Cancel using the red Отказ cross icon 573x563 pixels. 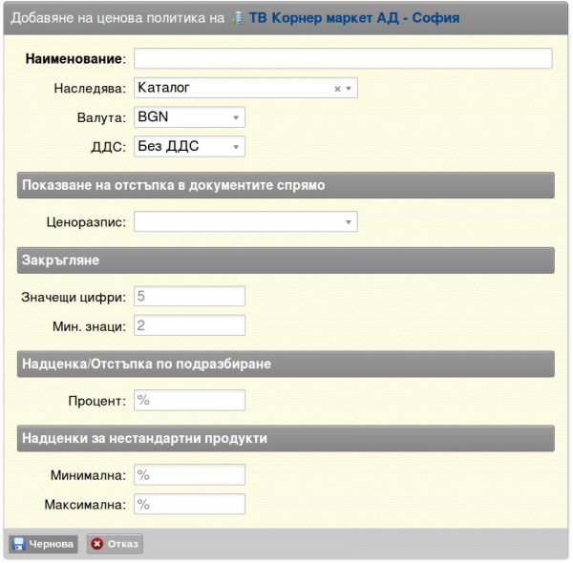pyautogui.click(x=96, y=544)
